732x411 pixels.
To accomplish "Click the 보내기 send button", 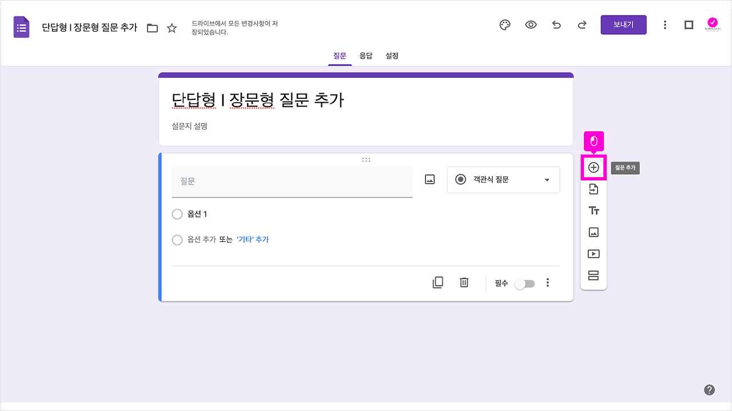I will [x=623, y=25].
